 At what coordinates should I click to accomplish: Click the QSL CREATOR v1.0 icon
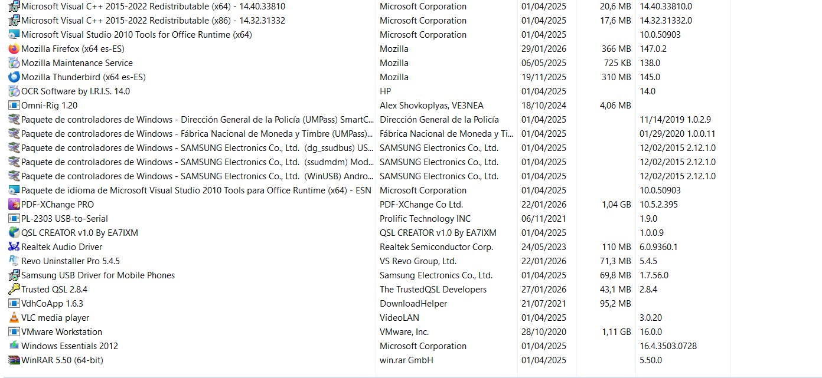point(14,233)
